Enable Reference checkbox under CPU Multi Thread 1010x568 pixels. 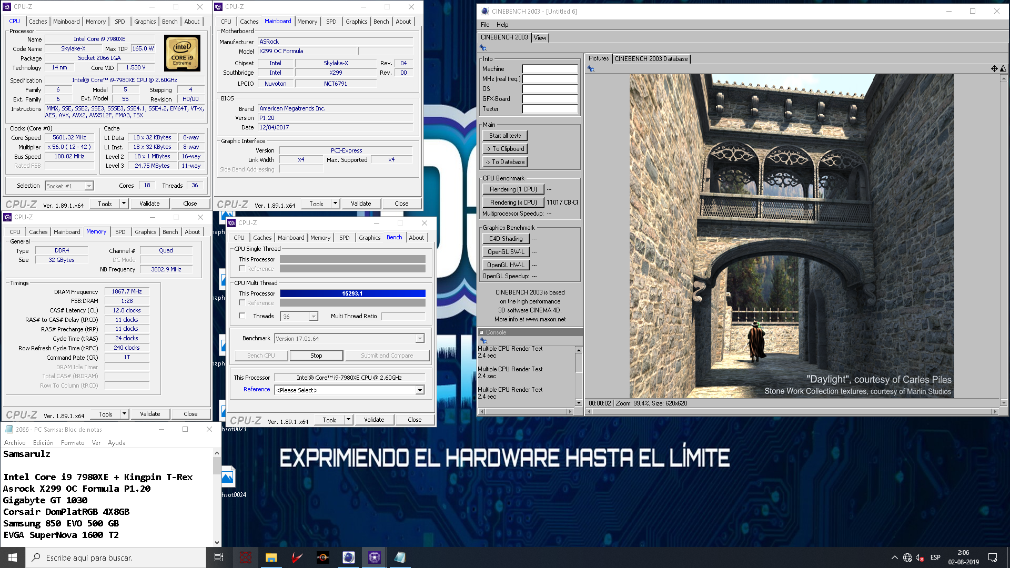[242, 303]
